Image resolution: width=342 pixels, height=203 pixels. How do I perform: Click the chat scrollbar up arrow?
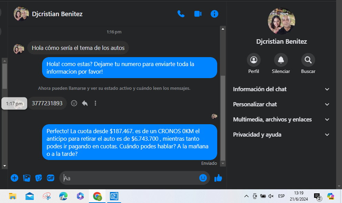223,29
